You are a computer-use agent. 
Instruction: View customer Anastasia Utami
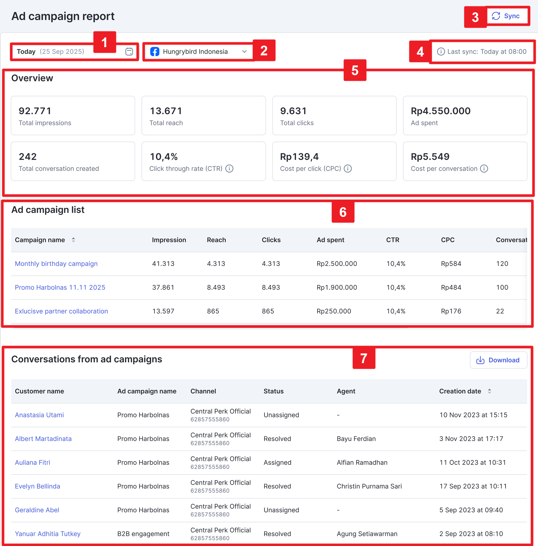39,415
